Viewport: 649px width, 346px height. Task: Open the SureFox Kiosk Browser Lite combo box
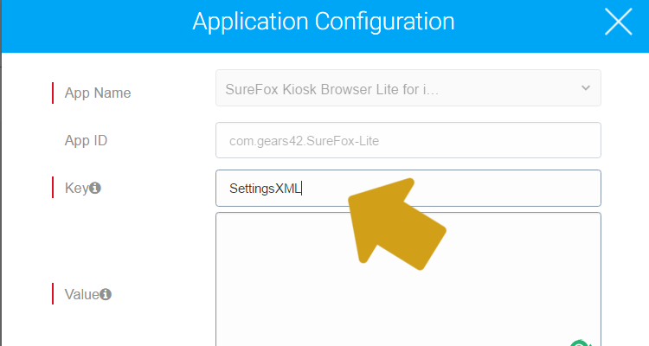pyautogui.click(x=389, y=88)
